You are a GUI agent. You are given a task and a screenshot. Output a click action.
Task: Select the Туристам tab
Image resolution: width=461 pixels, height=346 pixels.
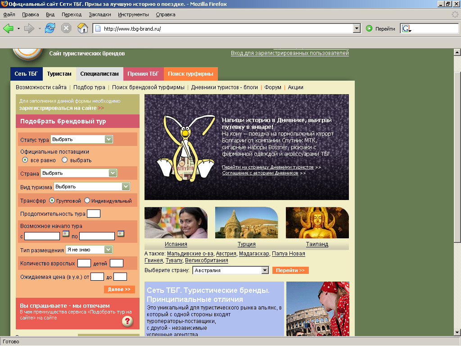(x=59, y=74)
